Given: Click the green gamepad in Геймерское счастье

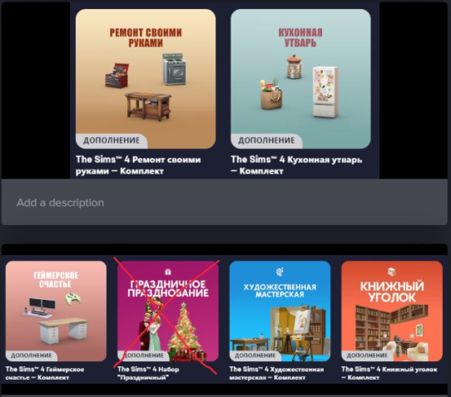Looking at the screenshot, I should (72, 299).
